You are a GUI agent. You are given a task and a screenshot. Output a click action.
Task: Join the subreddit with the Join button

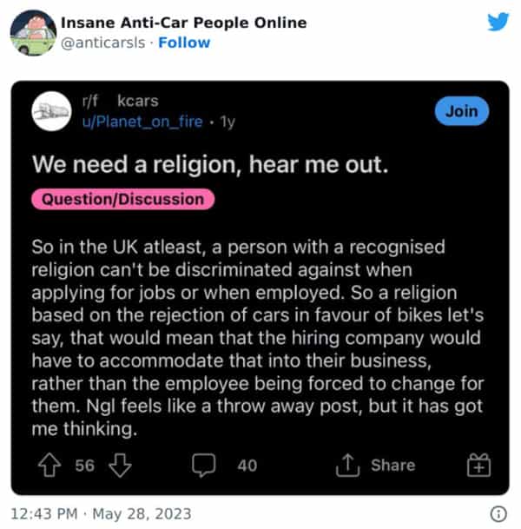coord(461,111)
